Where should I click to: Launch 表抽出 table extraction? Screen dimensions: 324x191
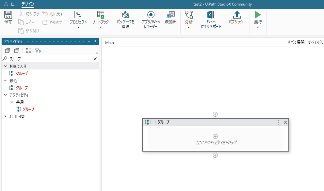coord(171,18)
